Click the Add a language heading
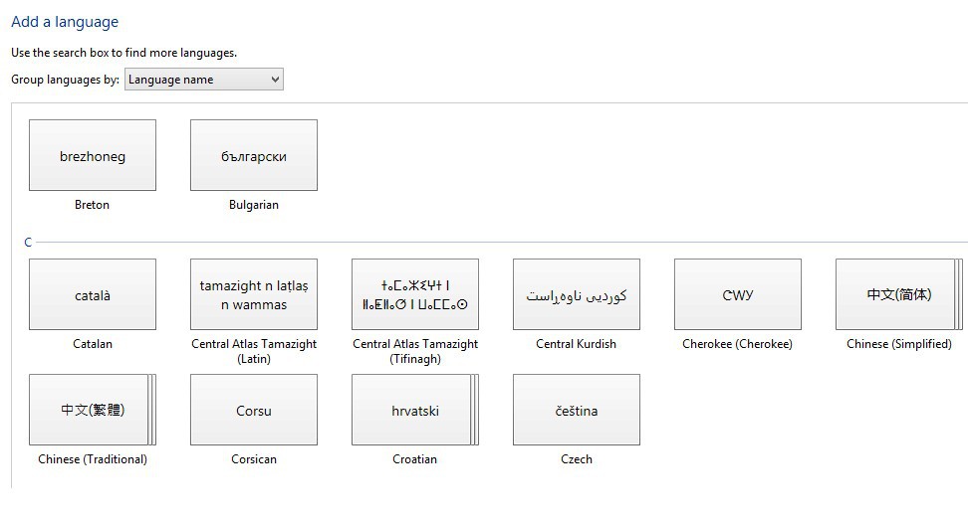968x525 pixels. pyautogui.click(x=65, y=22)
